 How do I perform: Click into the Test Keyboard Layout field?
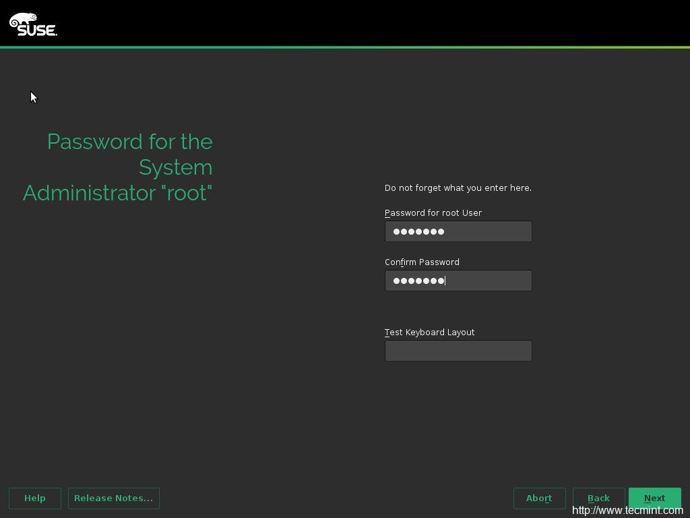point(458,351)
